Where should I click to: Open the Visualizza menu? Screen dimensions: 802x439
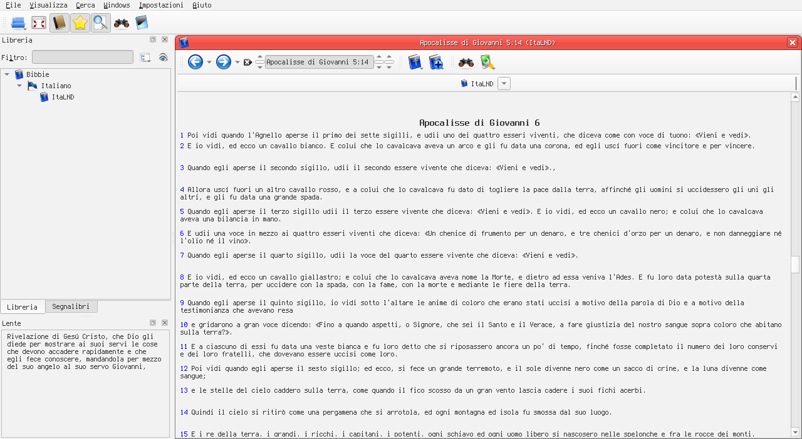click(48, 5)
